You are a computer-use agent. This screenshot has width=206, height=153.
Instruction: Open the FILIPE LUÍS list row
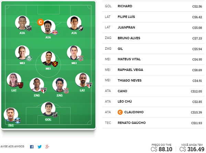(153, 17)
